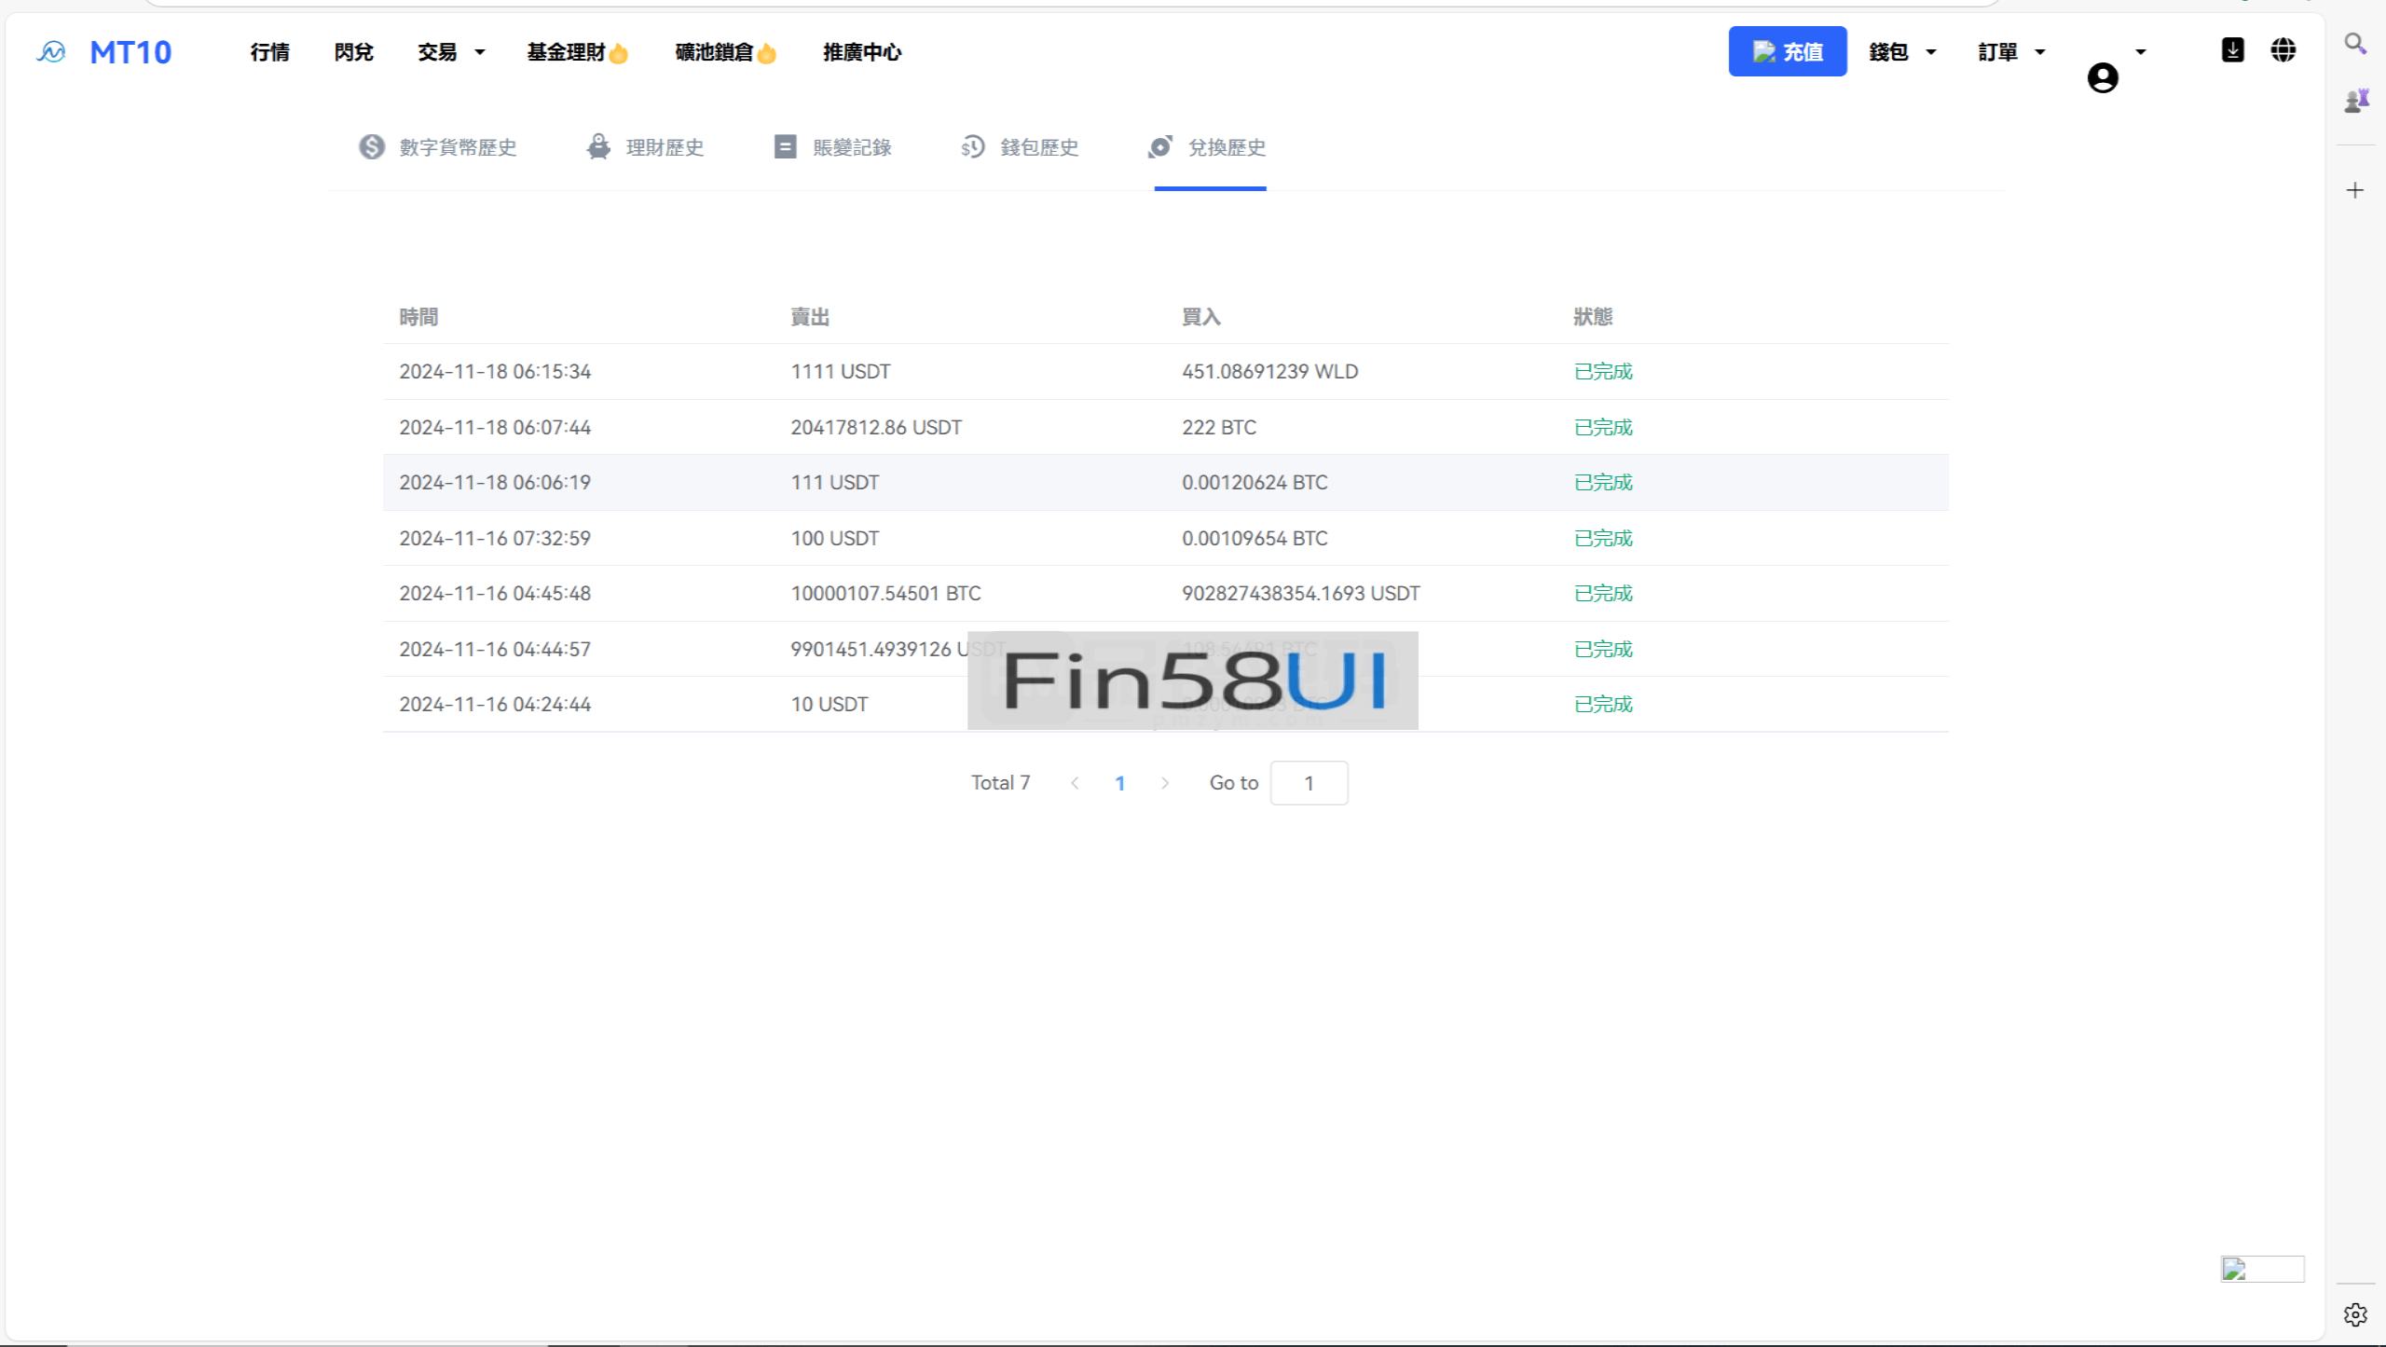The image size is (2386, 1347).
Task: Expand the 交易 dropdown menu
Action: 451,52
